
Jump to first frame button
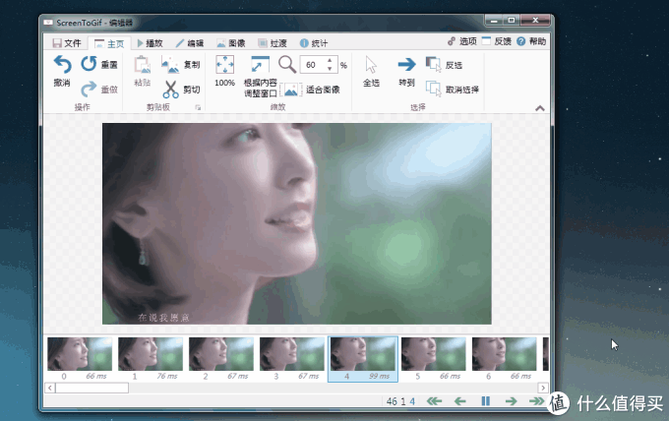pos(434,401)
